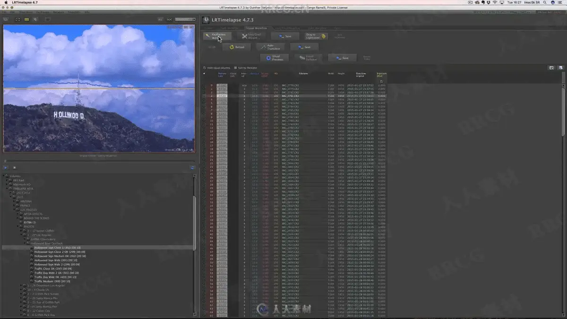Expand the BEHIND THE SCENES folder
Image resolution: width=567 pixels, height=319 pixels.
(x=17, y=218)
